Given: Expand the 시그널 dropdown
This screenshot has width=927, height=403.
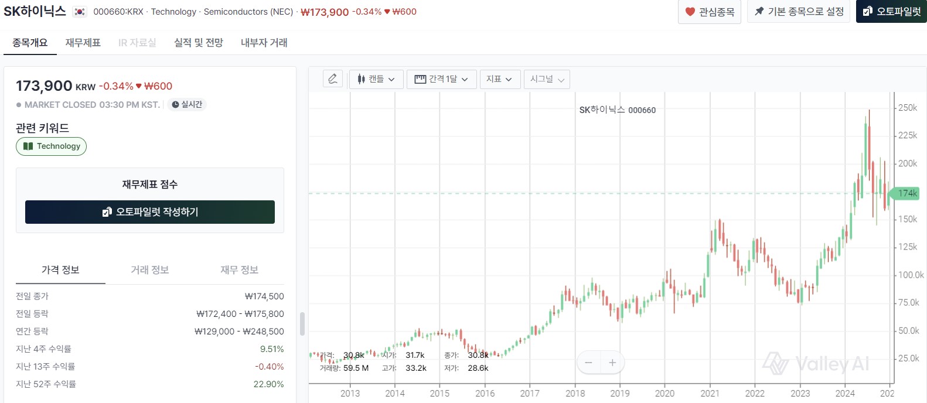Looking at the screenshot, I should click(547, 79).
